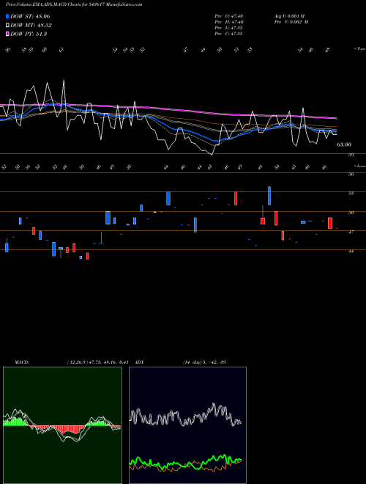Click the axis label 53 on the right

351,193
